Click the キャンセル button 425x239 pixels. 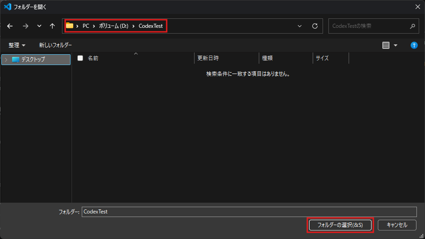click(x=397, y=225)
